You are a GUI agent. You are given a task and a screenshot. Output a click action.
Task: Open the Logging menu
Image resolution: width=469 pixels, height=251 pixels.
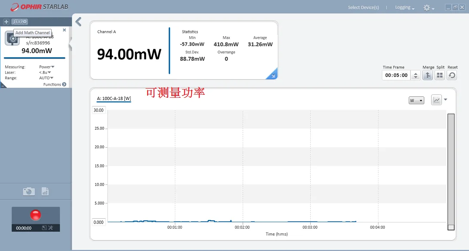pos(405,7)
